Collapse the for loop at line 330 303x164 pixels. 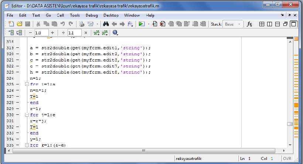tap(26, 115)
